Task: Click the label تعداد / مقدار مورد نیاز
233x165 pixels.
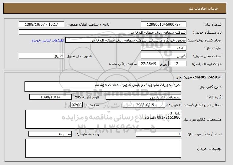Action: [x=205, y=134]
